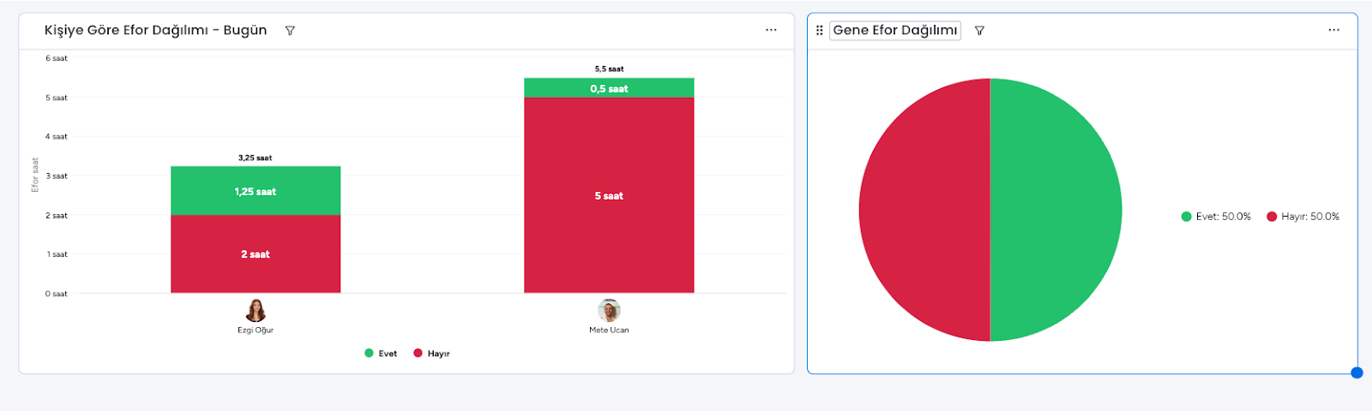The width and height of the screenshot is (1372, 411).
Task: Click Mete Ucan's avatar
Action: click(609, 310)
